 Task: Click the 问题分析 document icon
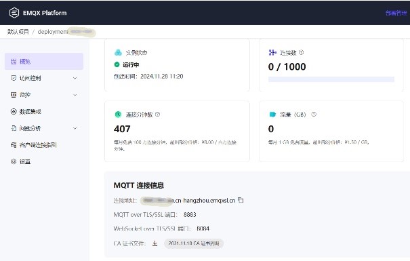click(14, 128)
